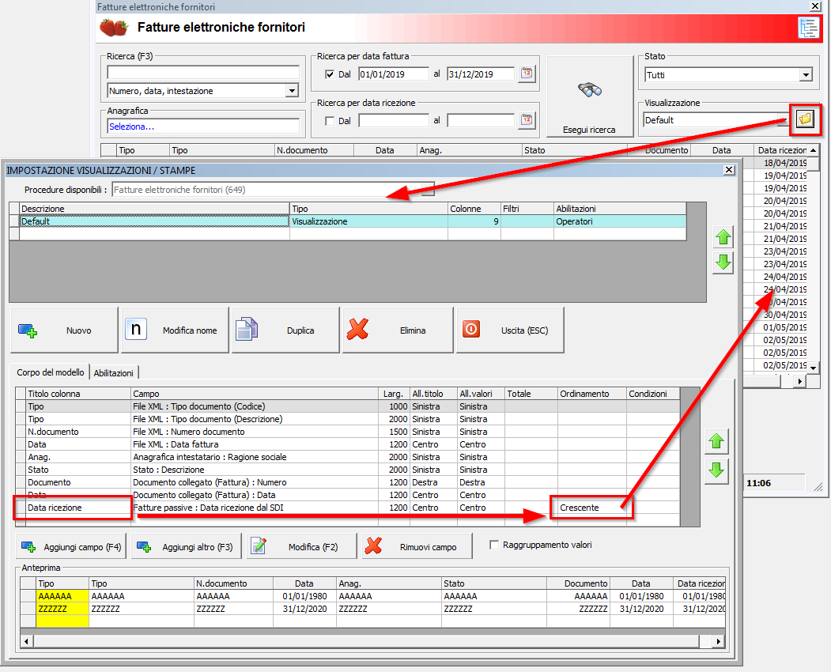Click 18/04/2019 date row in main grid
The image size is (831, 672).
click(x=781, y=163)
